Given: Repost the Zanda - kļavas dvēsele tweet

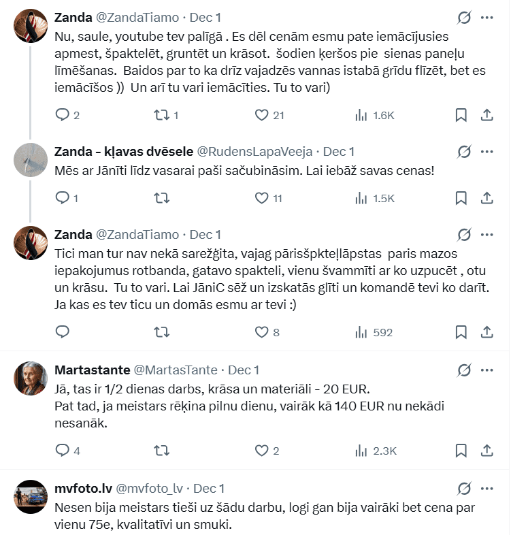Looking at the screenshot, I should [x=162, y=198].
